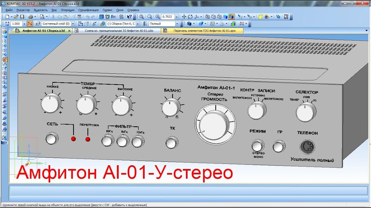Expand the orientation arrow dropdown
The image size is (371, 208).
click(201, 17)
